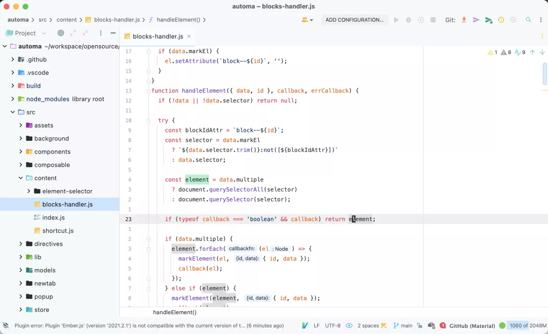This screenshot has height=334, width=548.
Task: Click GitHub (Material) theme selector
Action: (x=472, y=325)
